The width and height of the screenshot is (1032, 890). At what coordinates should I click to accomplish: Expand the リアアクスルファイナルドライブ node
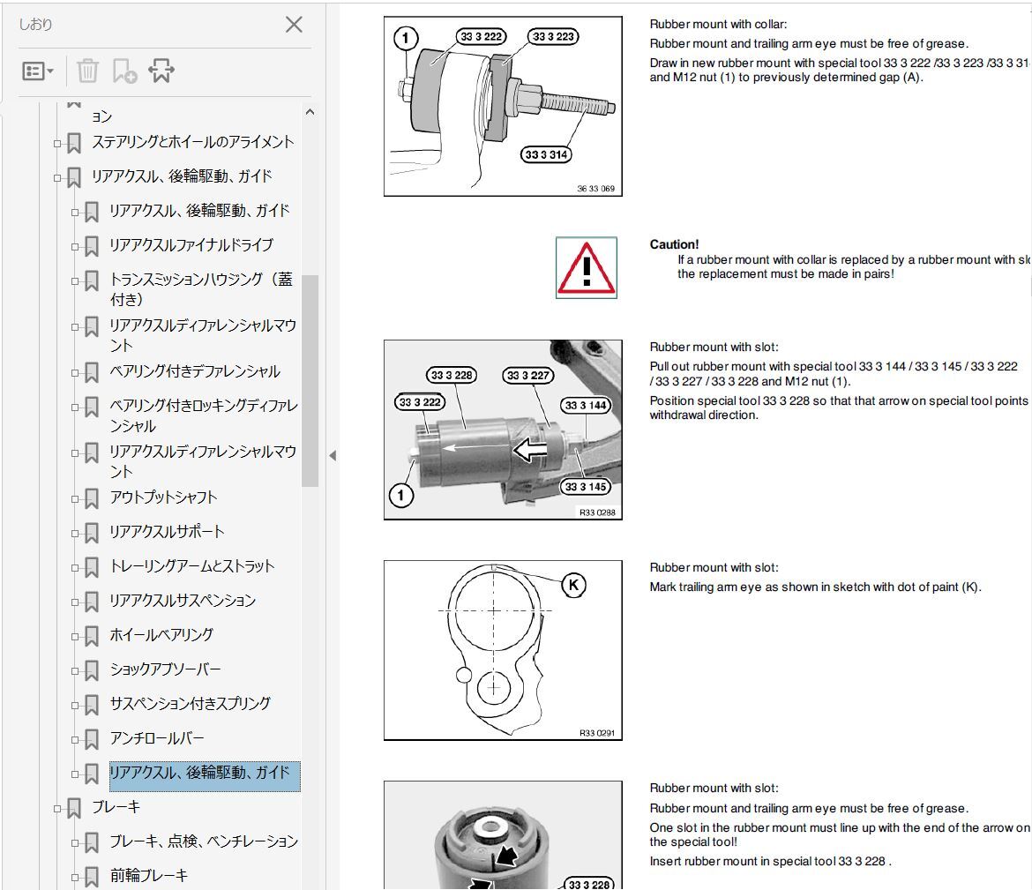pyautogui.click(x=75, y=246)
